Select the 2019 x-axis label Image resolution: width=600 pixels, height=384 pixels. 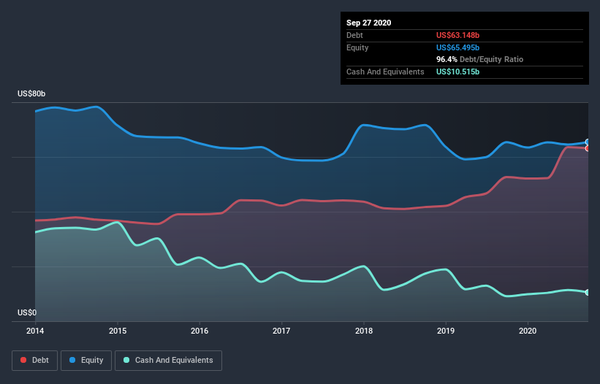(445, 331)
